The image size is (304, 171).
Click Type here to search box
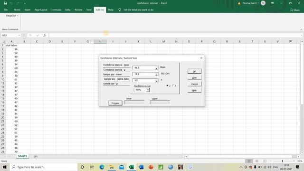point(44,167)
